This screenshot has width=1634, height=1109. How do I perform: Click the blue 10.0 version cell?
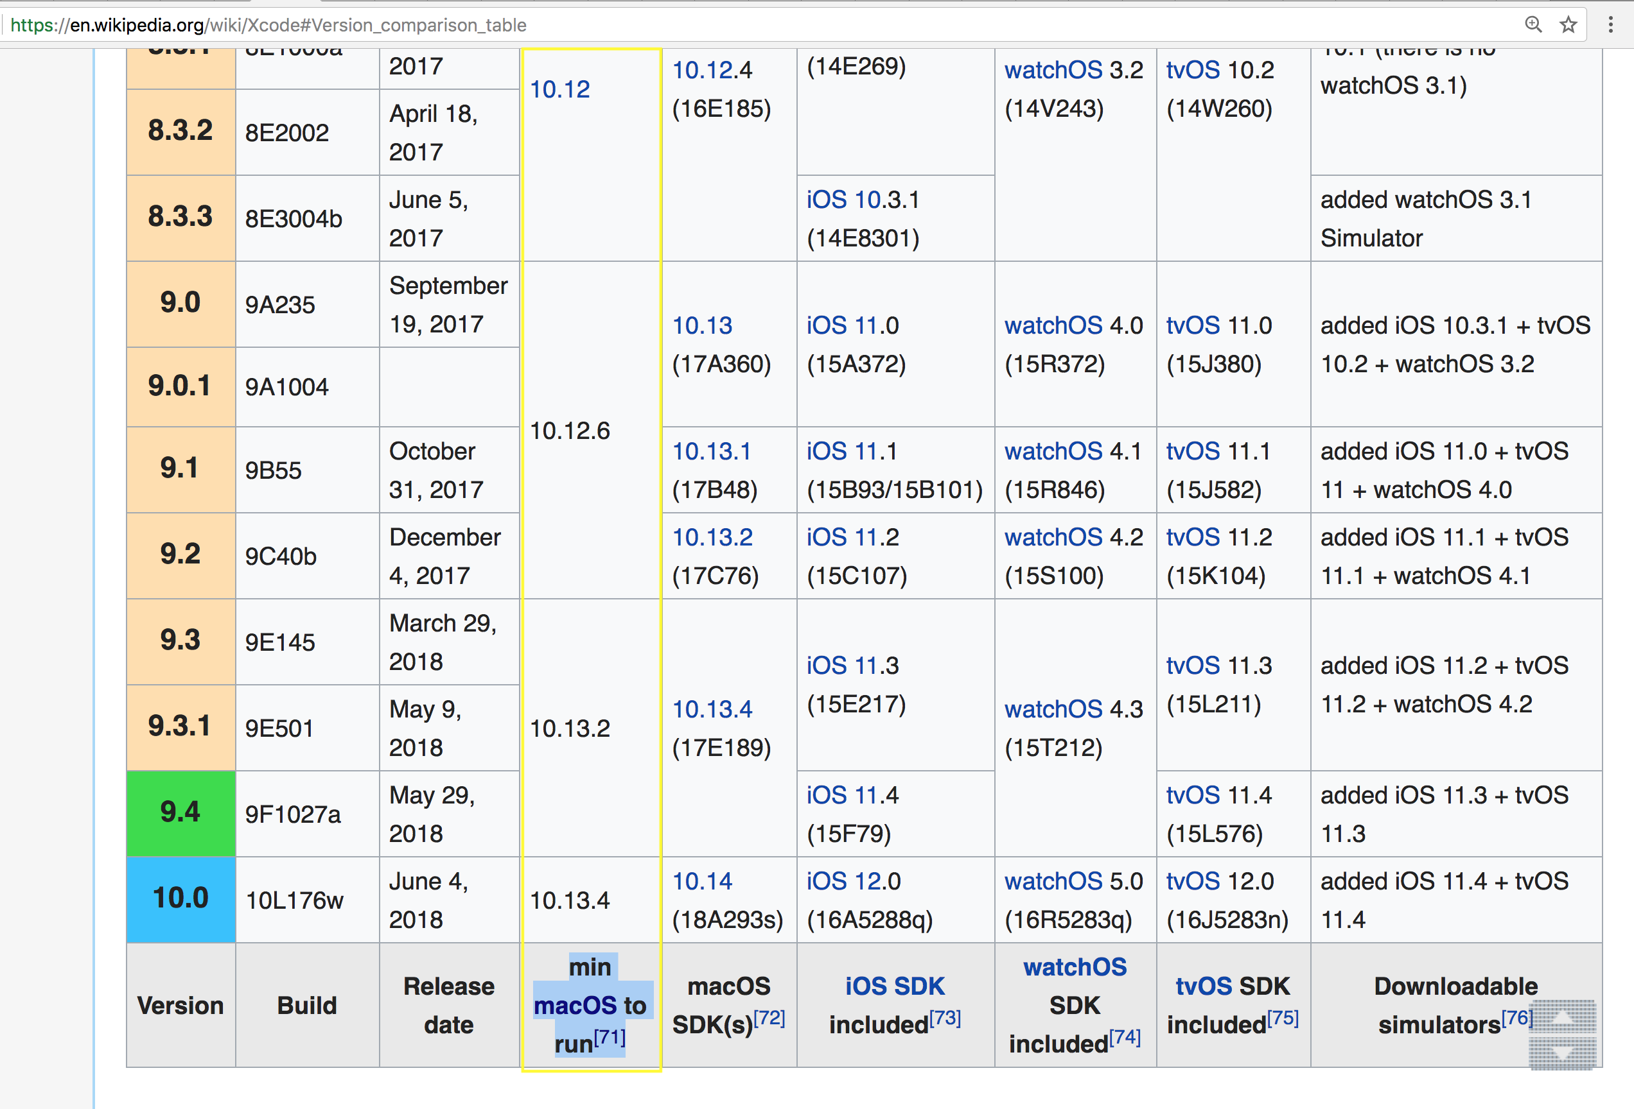(x=180, y=899)
